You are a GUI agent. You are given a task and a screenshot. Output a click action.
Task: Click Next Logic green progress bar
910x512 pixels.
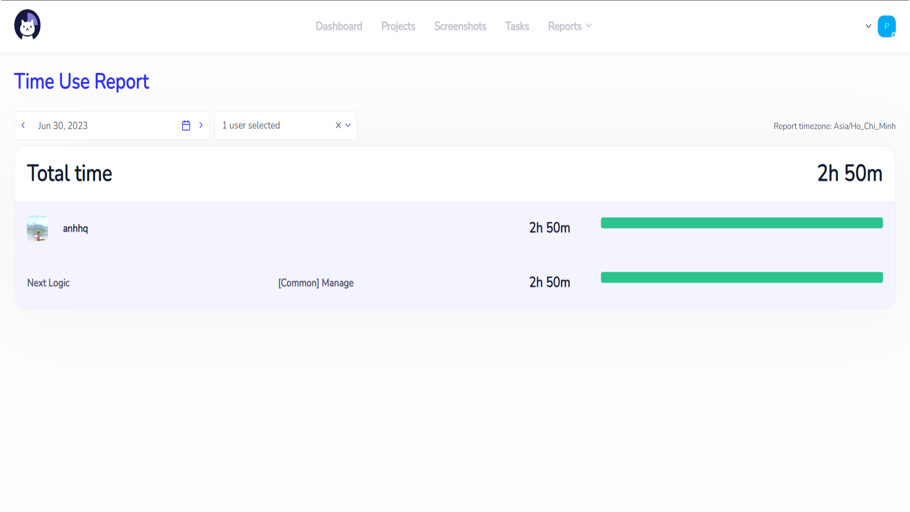[742, 277]
